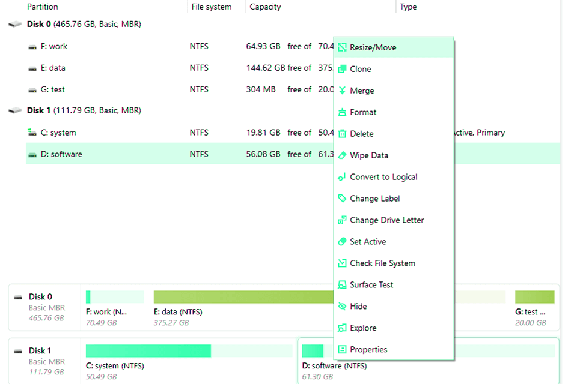Select the Resize/Move tool icon
Screen dimensions: 577x384
343,47
